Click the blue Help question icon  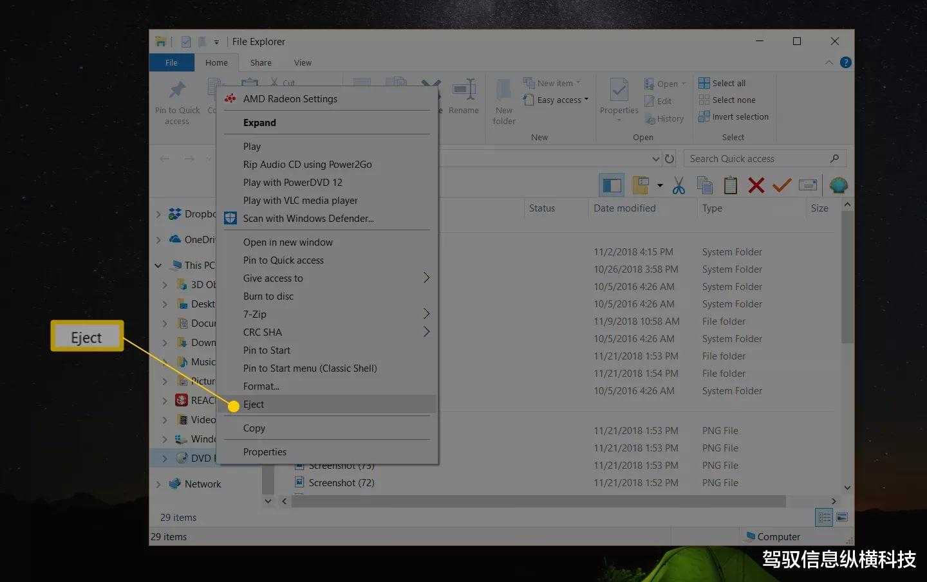pos(846,62)
